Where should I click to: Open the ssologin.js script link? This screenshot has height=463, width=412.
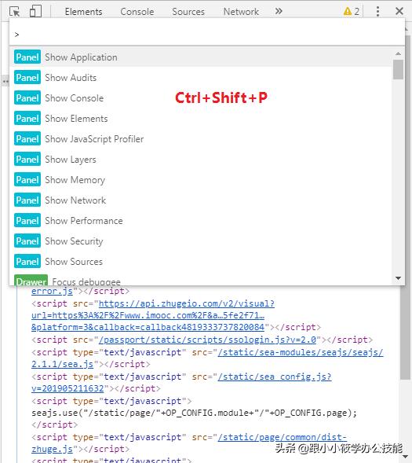pos(207,340)
